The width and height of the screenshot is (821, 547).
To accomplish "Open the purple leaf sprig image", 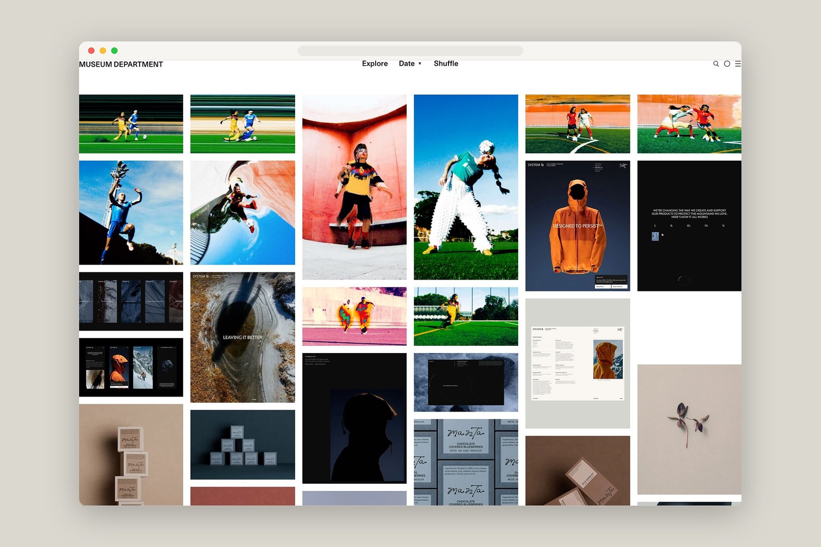I will click(689, 429).
